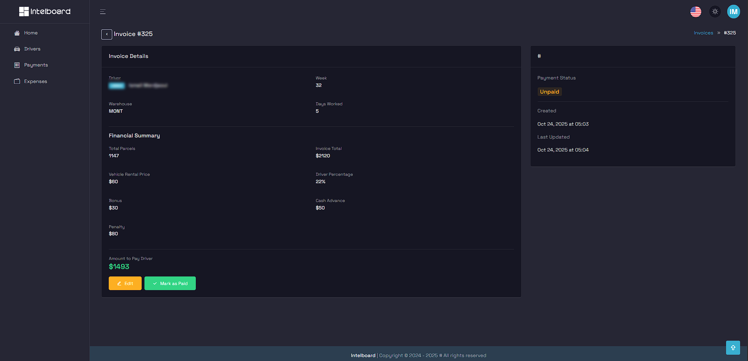Click the blue driver name badge
748x361 pixels.
117,85
